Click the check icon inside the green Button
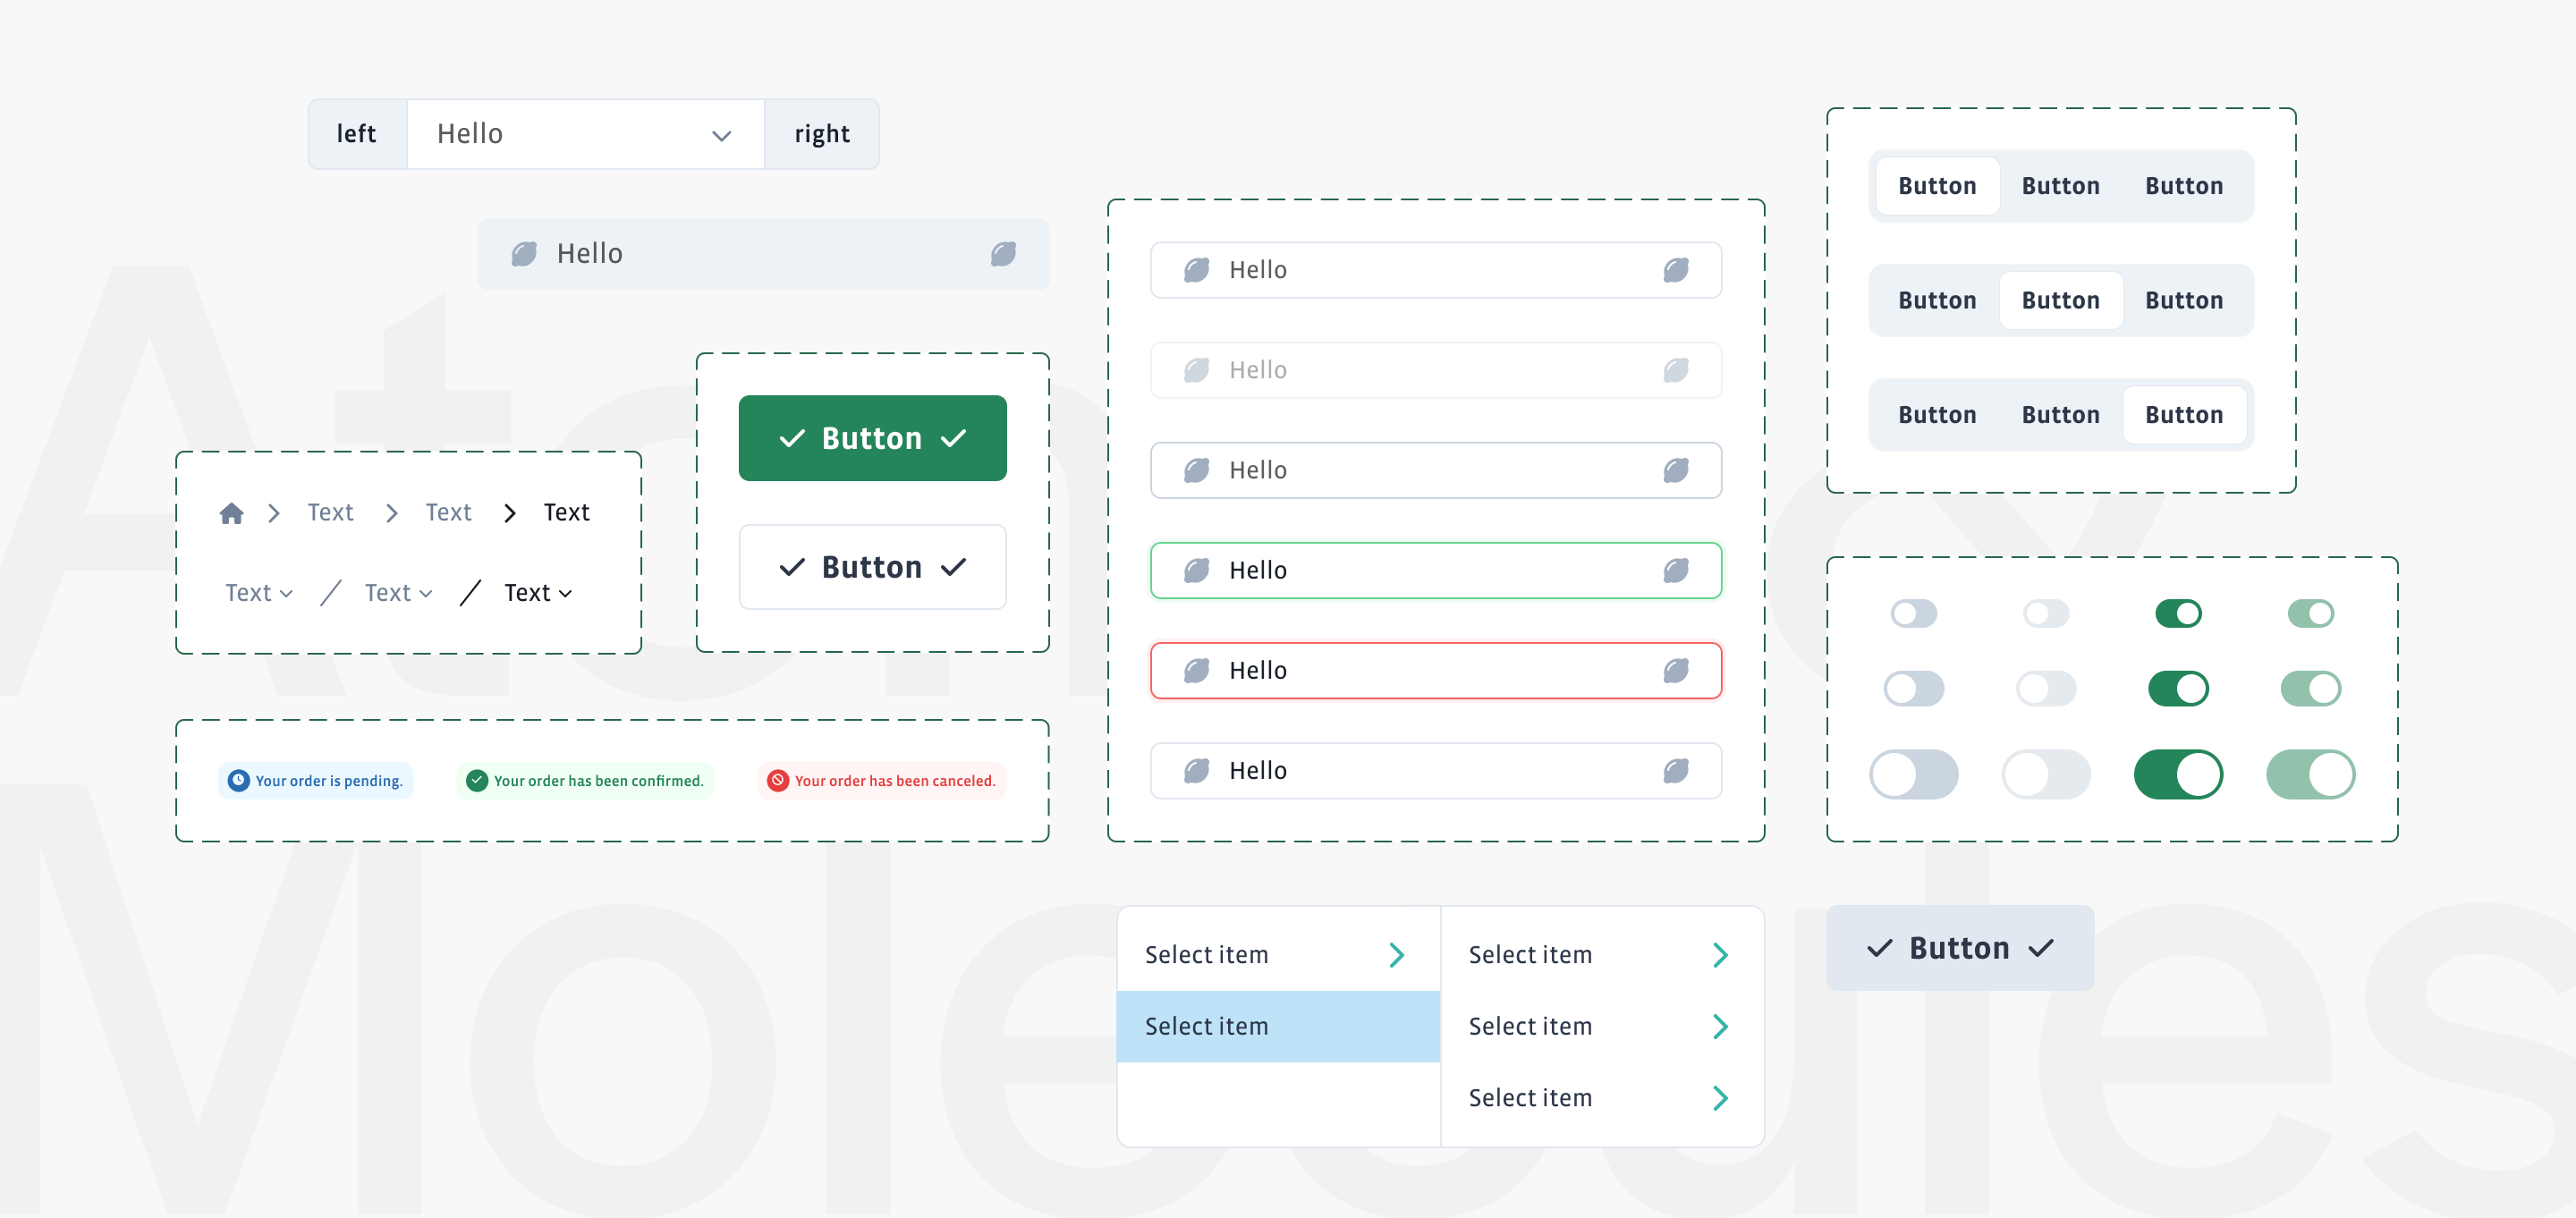Screen dimensions: 2576x1218 793,437
